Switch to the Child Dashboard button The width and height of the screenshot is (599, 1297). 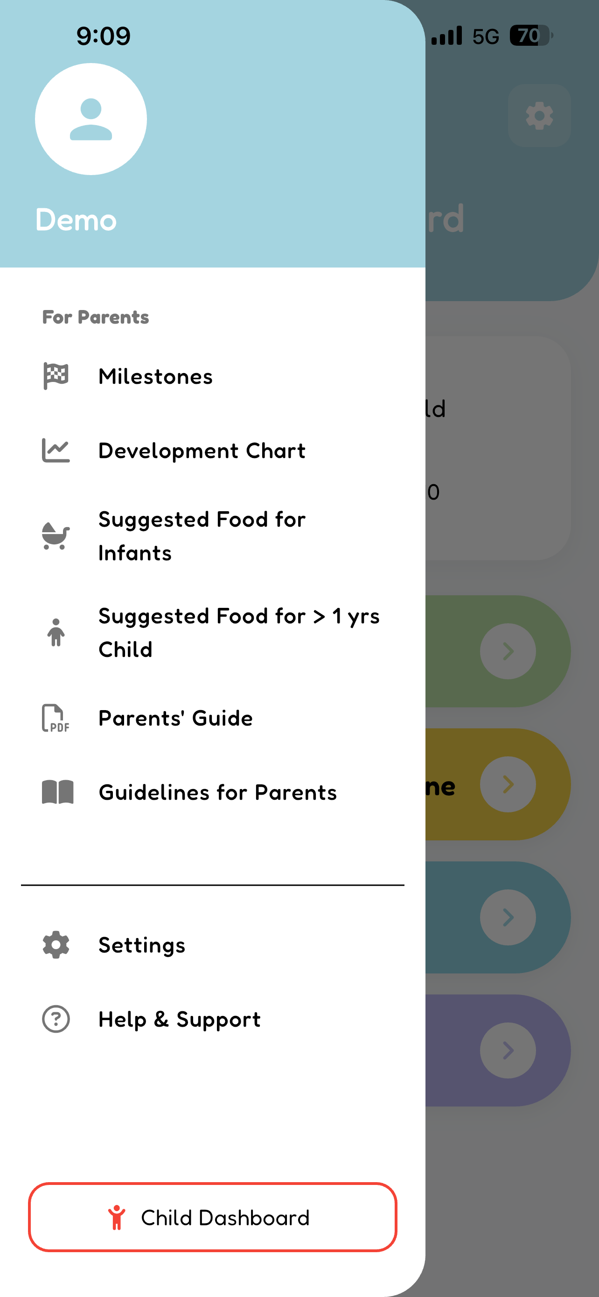213,1217
